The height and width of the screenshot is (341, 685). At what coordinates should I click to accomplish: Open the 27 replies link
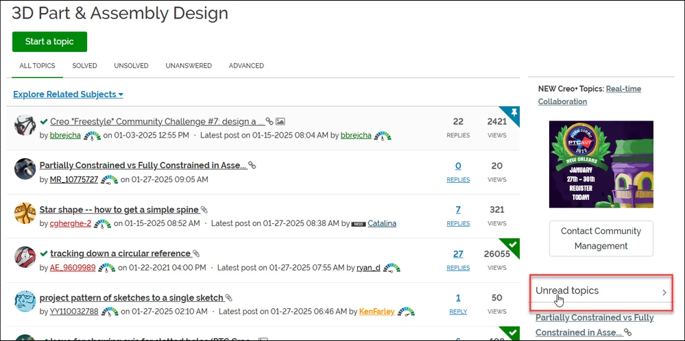[x=458, y=260]
